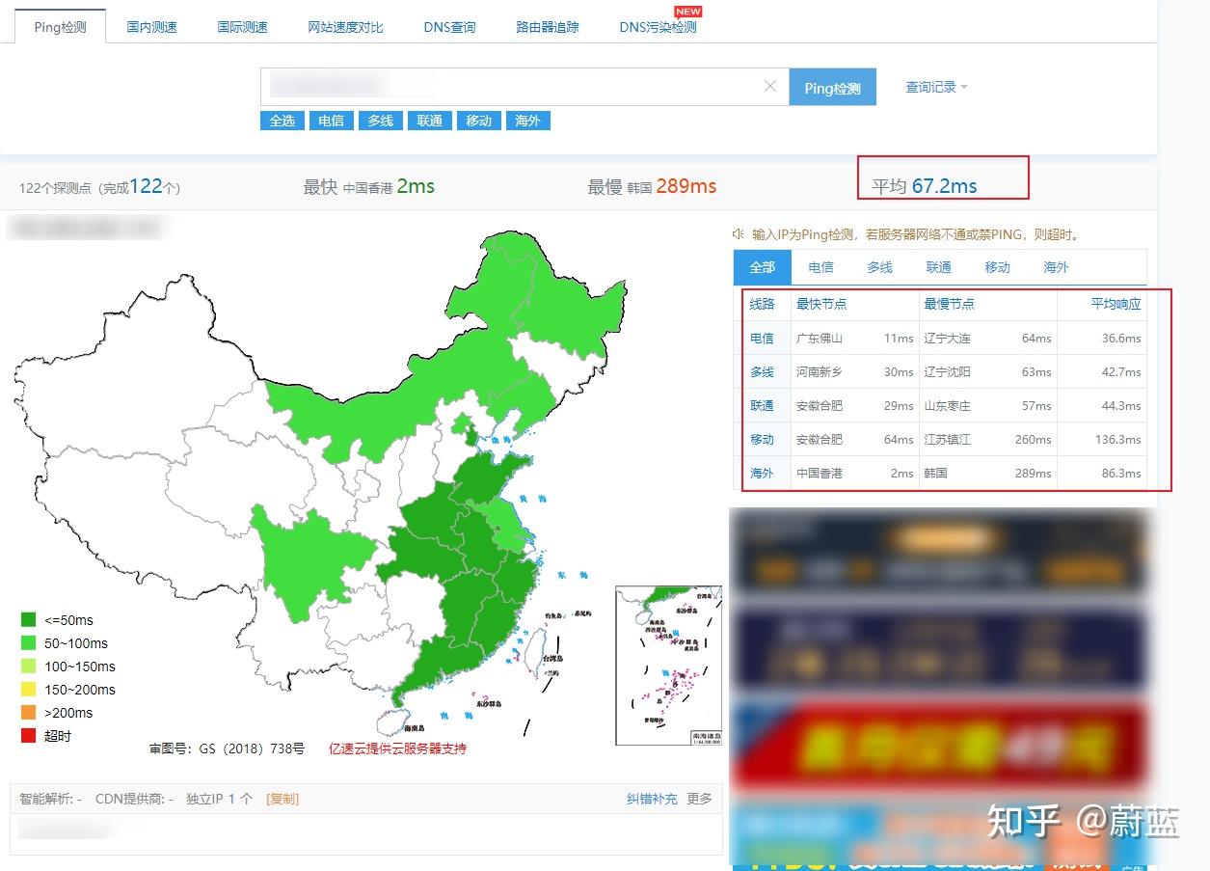1210x871 pixels.
Task: Click the >200ms legend color swatch
Action: (29, 713)
